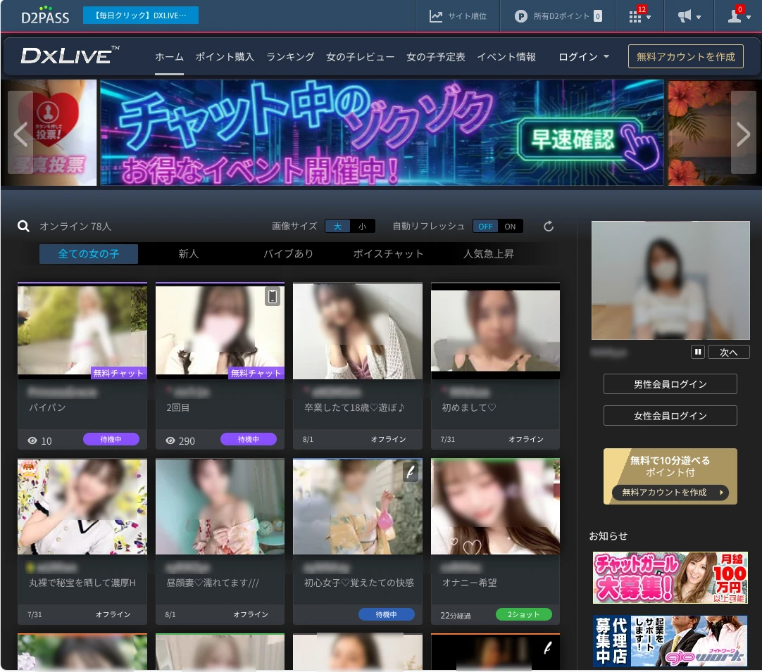Turn auto refresh OFF
The width and height of the screenshot is (762, 672).
(x=485, y=227)
